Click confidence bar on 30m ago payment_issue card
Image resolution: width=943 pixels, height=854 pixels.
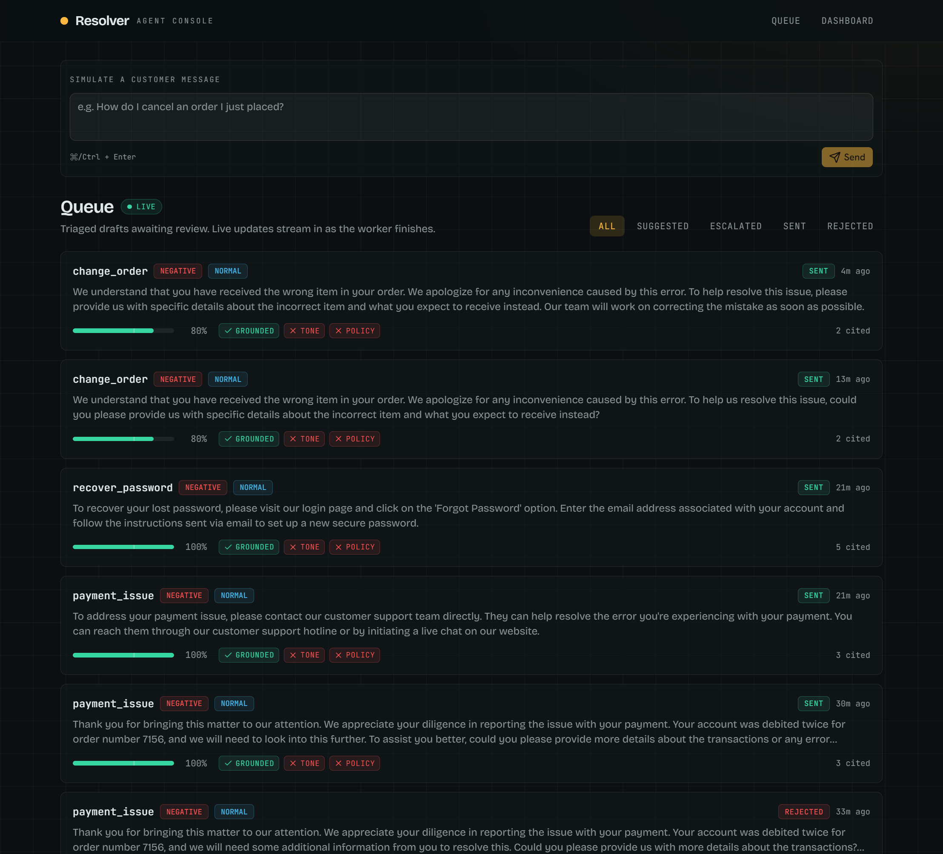coord(123,763)
